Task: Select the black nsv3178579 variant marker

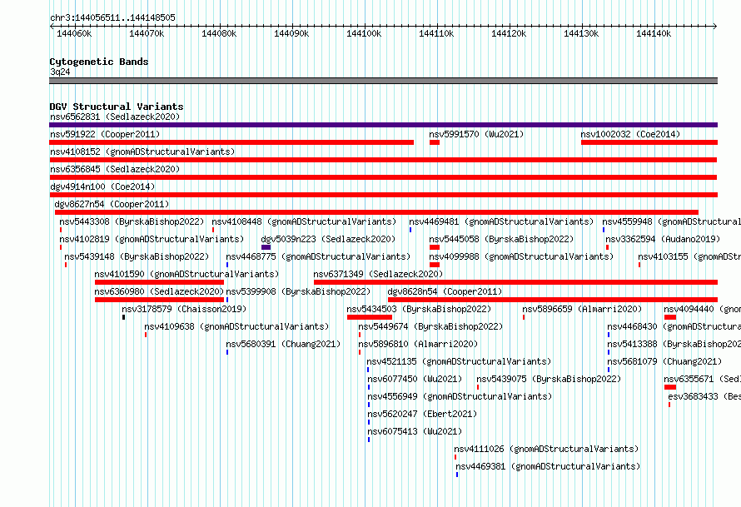Action: (x=124, y=317)
